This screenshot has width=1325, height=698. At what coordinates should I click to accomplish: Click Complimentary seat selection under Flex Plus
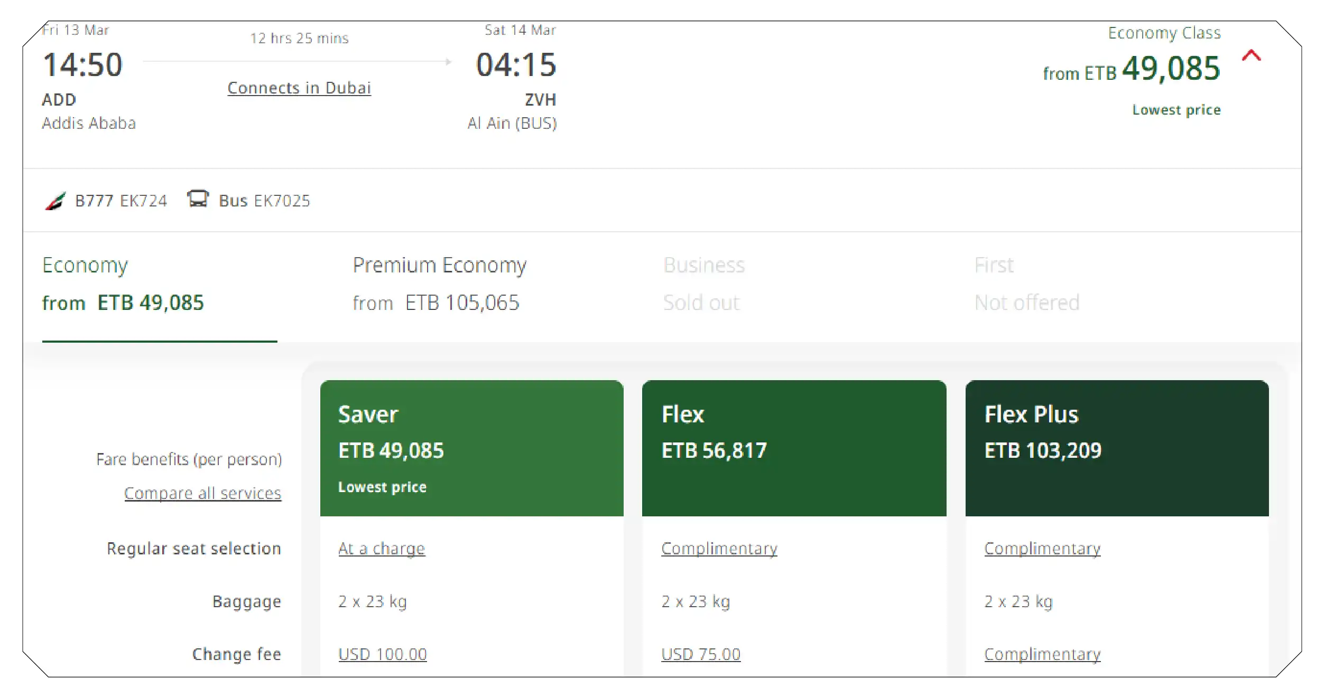coord(1042,548)
